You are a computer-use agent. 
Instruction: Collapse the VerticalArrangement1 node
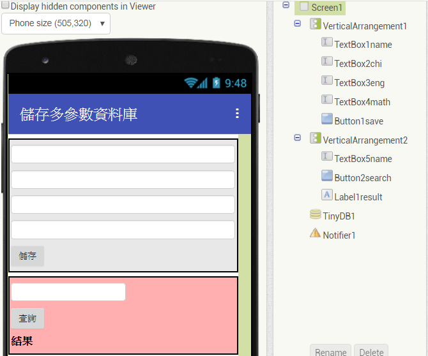tap(297, 24)
